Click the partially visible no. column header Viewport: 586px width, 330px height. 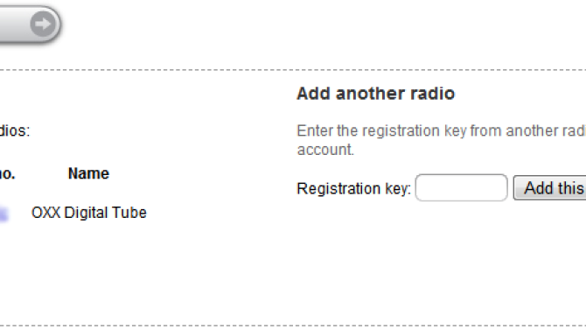[7, 173]
